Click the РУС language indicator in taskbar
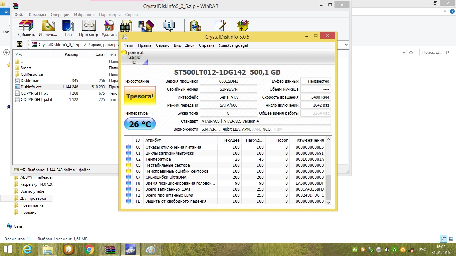This screenshot has width=456, height=256. click(x=422, y=250)
